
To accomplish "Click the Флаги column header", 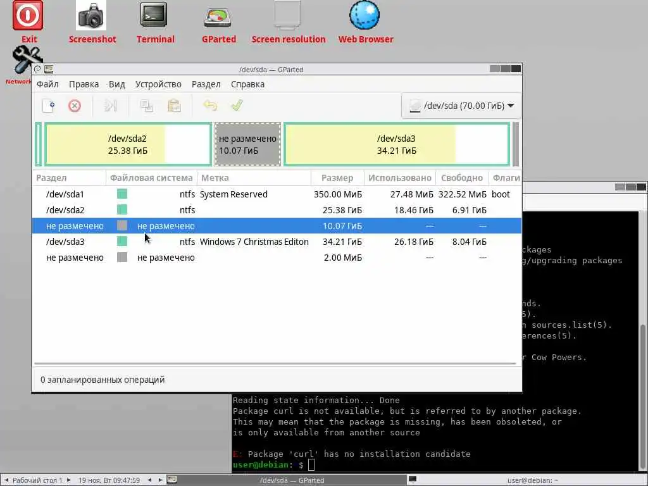I will pos(505,178).
